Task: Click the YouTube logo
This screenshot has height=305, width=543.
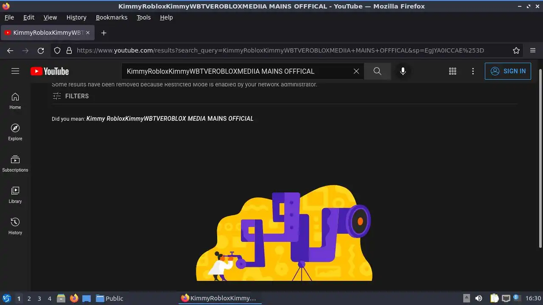Action: [50, 71]
